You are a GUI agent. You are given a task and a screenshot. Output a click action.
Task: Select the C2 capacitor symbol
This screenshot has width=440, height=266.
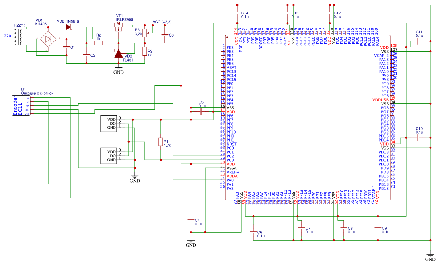(86, 56)
